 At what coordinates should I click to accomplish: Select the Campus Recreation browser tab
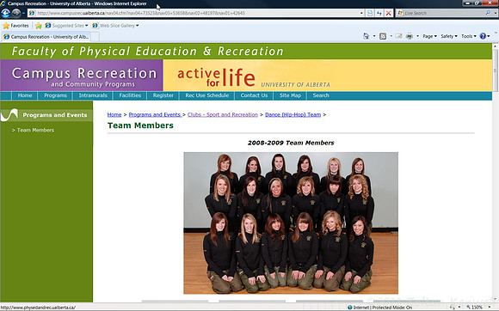(46, 37)
